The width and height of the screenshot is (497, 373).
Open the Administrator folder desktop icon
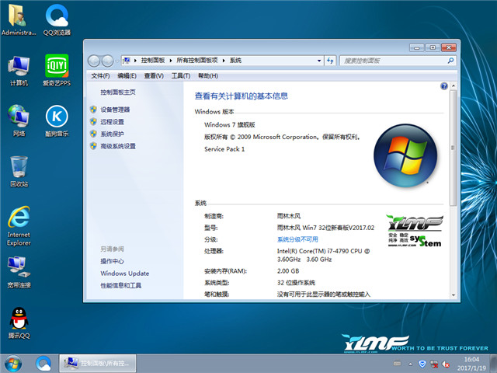point(19,19)
